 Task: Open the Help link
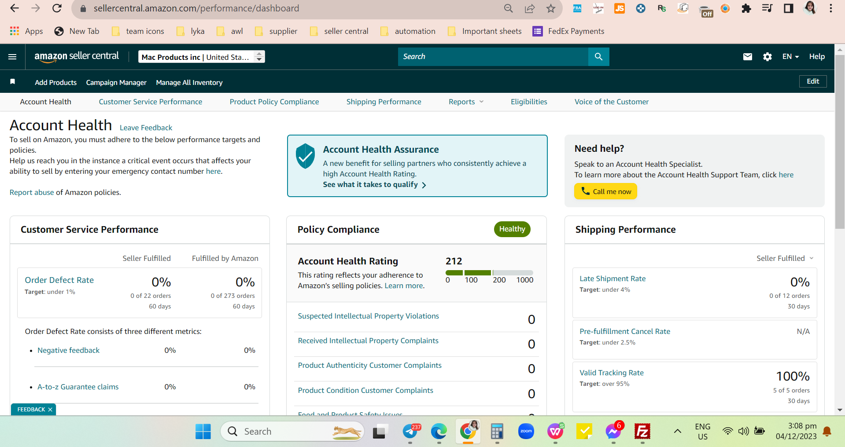point(817,57)
